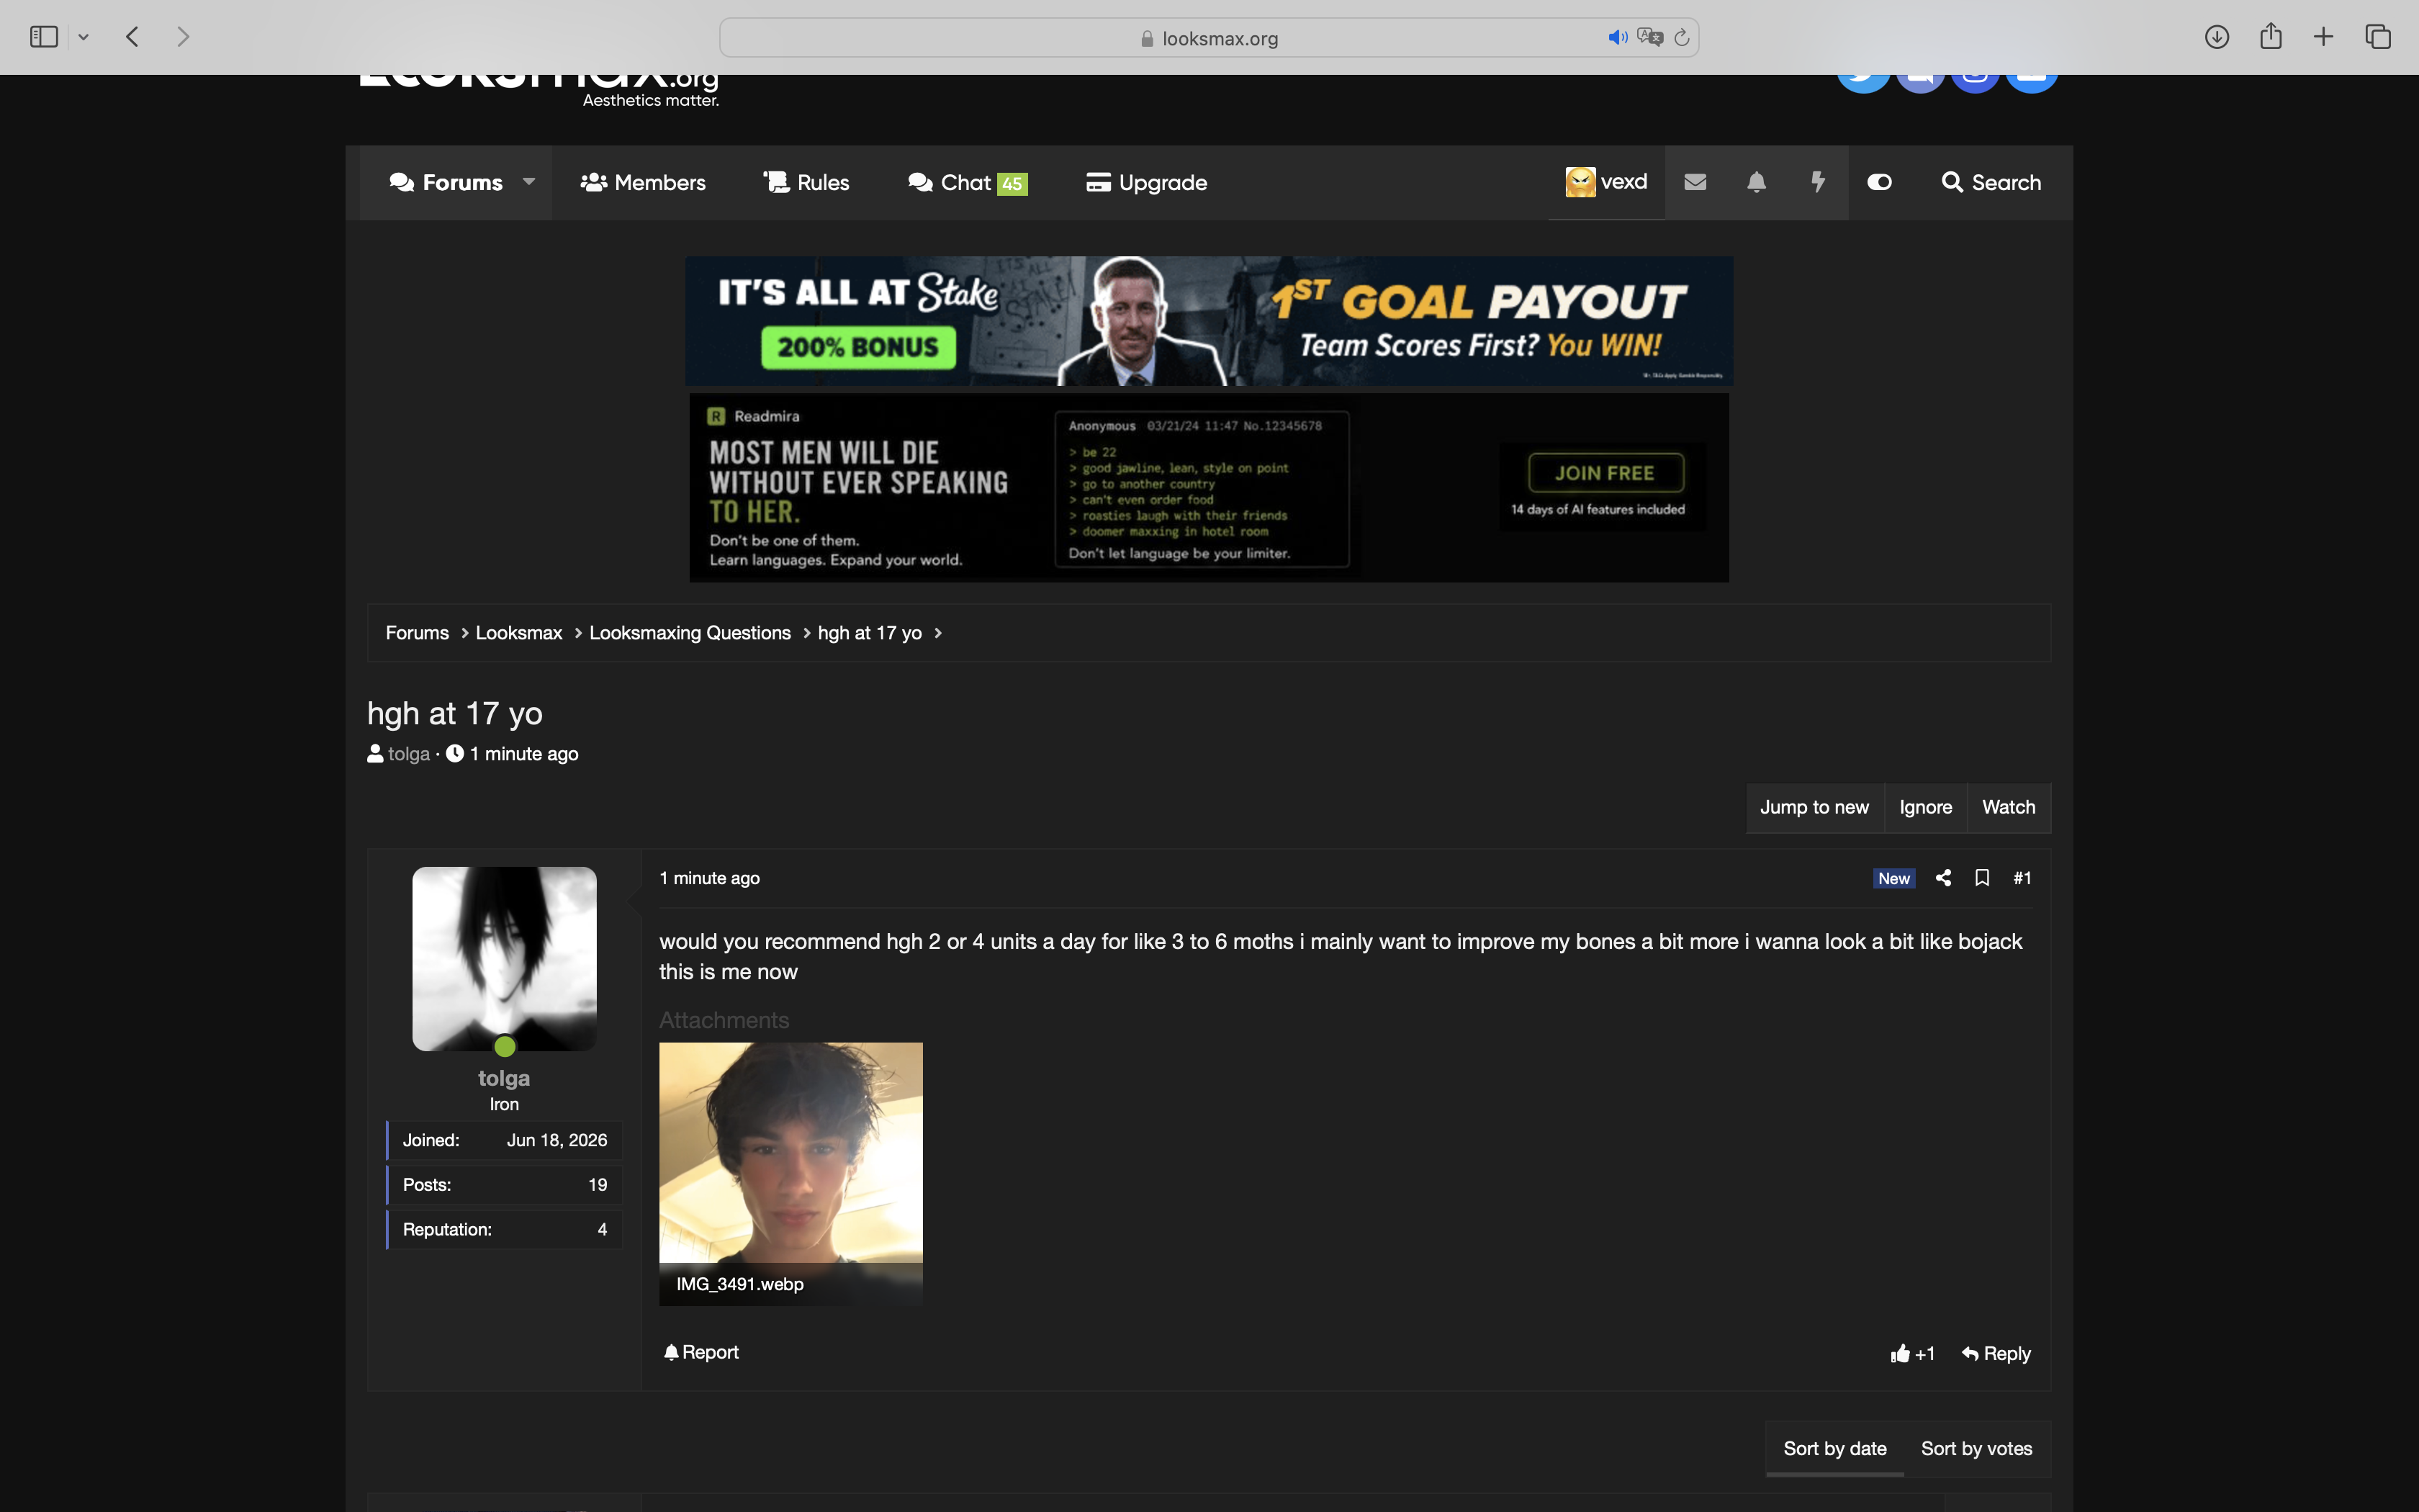Open the #1 post permalink
This screenshot has height=1512, width=2419.
tap(2022, 878)
